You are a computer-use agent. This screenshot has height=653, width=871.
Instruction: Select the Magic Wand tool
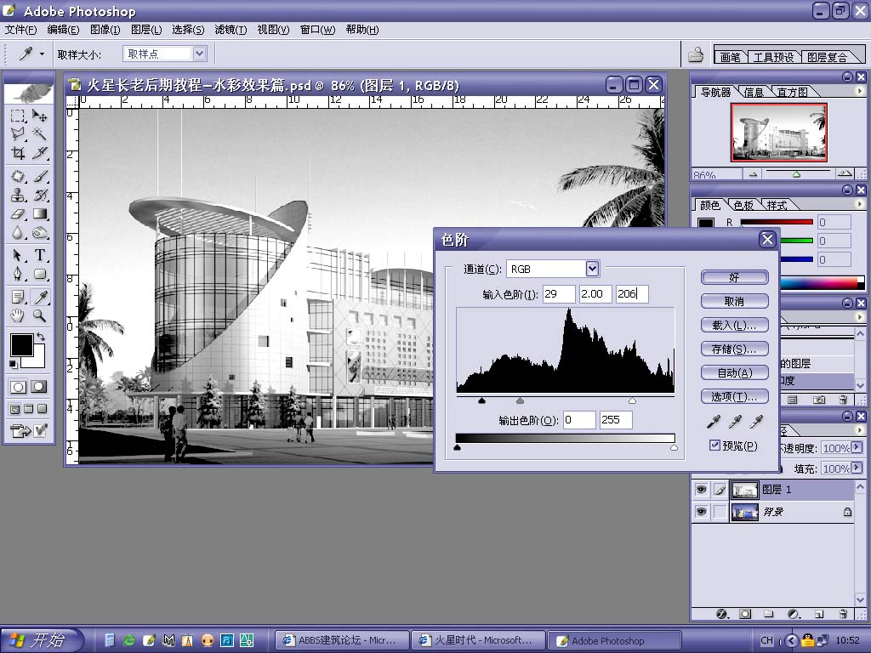click(39, 133)
